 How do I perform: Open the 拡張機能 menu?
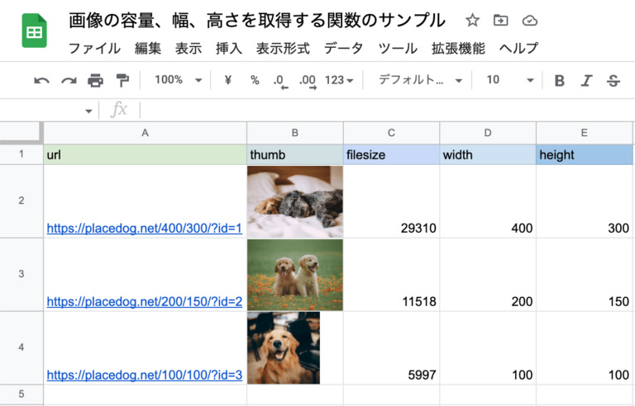point(458,48)
